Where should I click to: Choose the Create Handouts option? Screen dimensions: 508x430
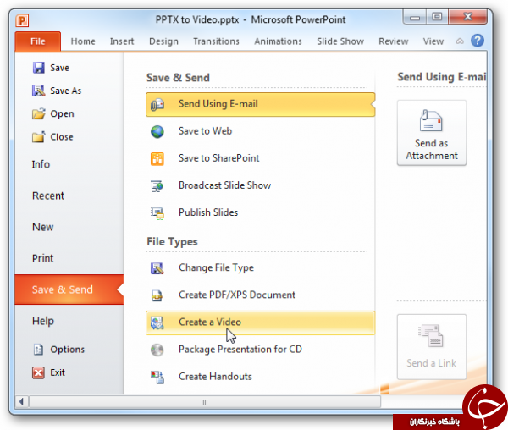pyautogui.click(x=261, y=377)
